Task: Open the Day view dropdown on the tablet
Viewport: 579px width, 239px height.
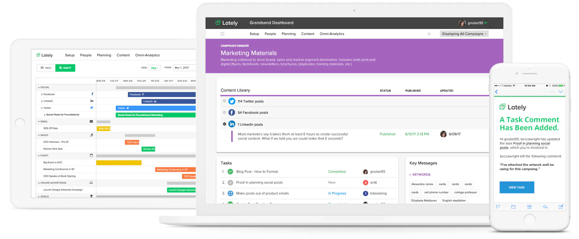Action: (155, 68)
